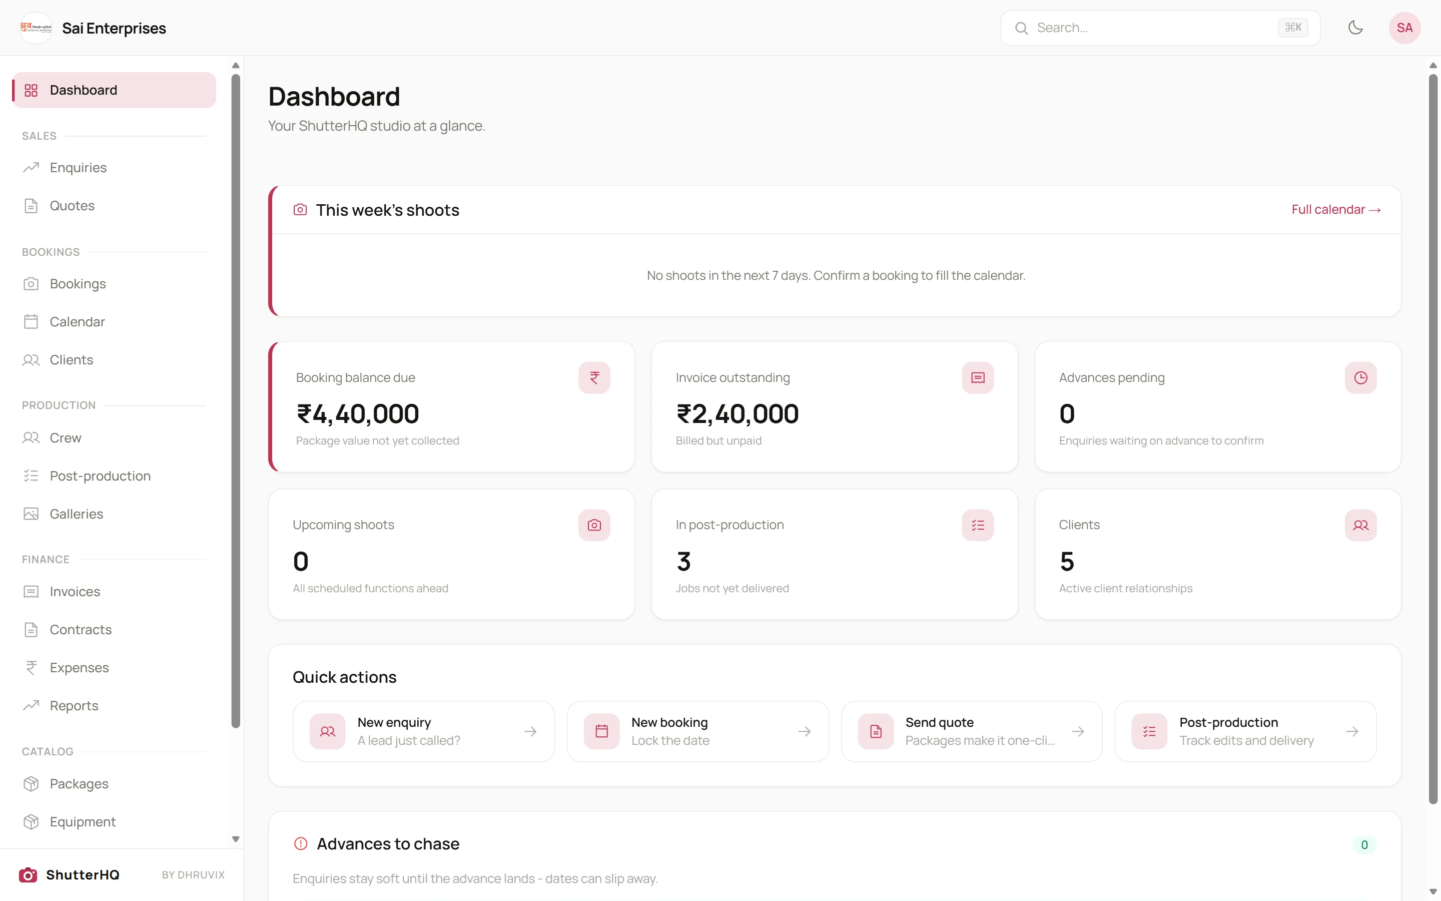This screenshot has width=1441, height=901.
Task: Open SA user avatar menu
Action: [x=1404, y=28]
